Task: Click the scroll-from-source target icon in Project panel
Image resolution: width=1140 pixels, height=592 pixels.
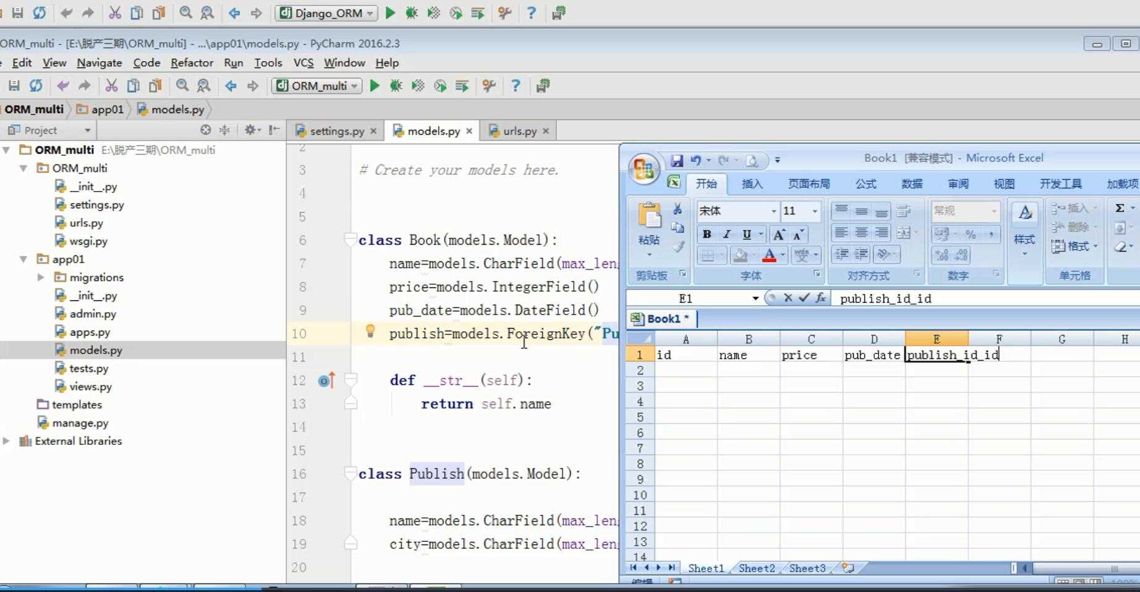Action: click(206, 130)
